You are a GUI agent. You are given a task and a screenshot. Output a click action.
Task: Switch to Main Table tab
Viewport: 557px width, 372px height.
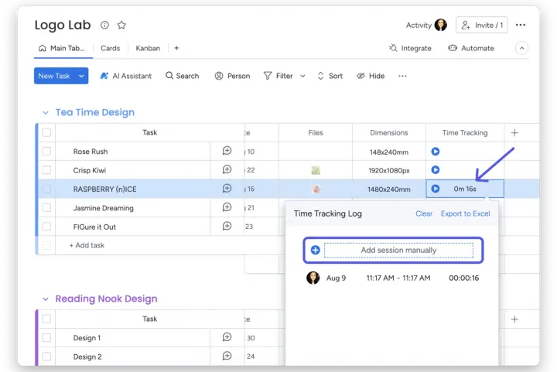tap(63, 48)
